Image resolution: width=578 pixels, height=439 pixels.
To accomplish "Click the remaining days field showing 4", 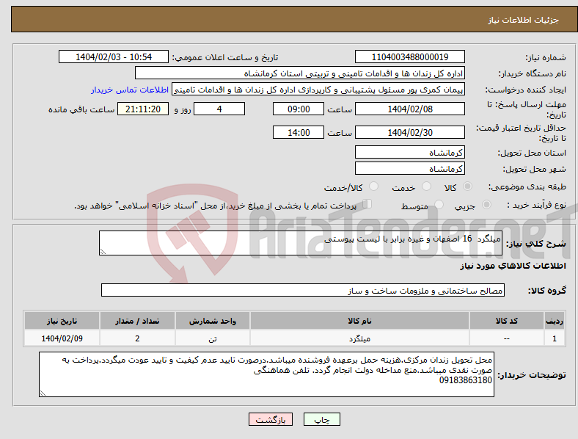I will [x=219, y=109].
